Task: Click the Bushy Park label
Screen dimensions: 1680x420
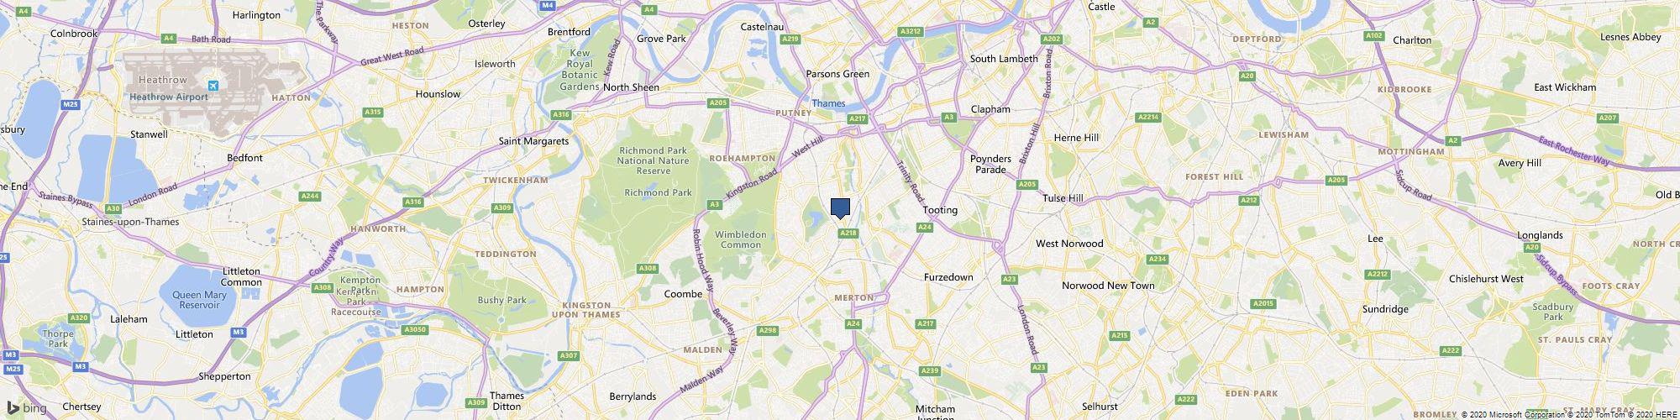Action: tap(502, 300)
